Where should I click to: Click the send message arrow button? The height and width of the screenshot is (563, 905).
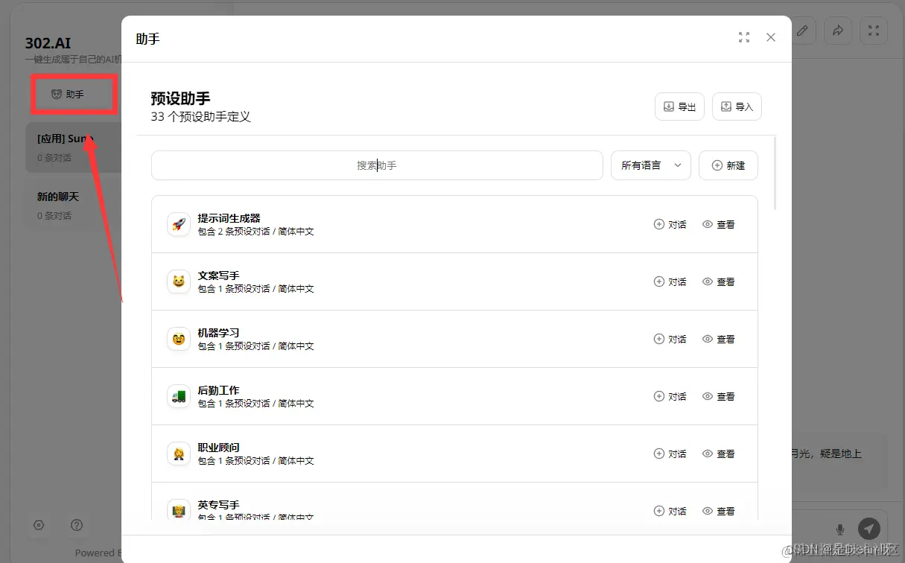point(869,529)
